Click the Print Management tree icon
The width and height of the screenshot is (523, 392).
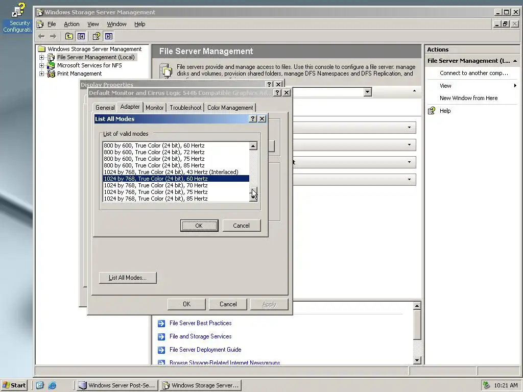[x=51, y=73]
